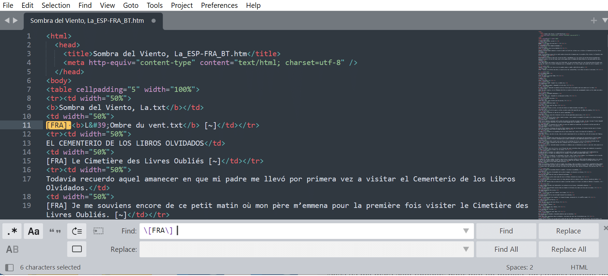Open the Project menu
The image size is (608, 276).
(182, 5)
